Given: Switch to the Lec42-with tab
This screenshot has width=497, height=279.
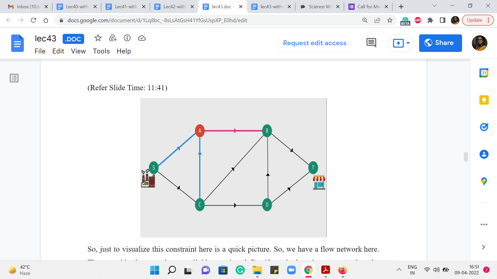Looking at the screenshot, I should (174, 7).
